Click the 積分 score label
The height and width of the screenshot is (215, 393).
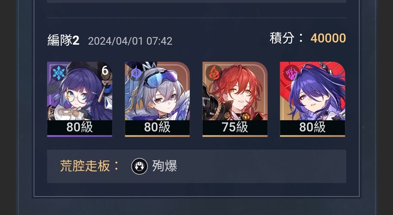[x=282, y=38]
